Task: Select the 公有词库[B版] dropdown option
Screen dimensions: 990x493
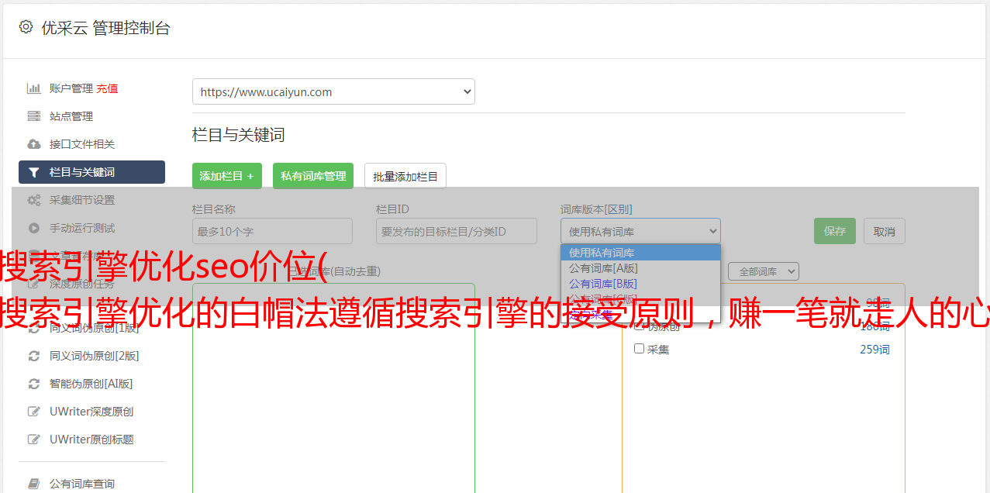Action: coord(640,284)
